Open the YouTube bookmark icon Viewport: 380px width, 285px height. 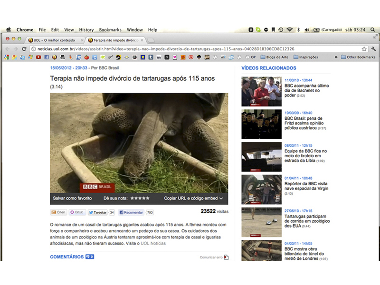[x=38, y=57]
